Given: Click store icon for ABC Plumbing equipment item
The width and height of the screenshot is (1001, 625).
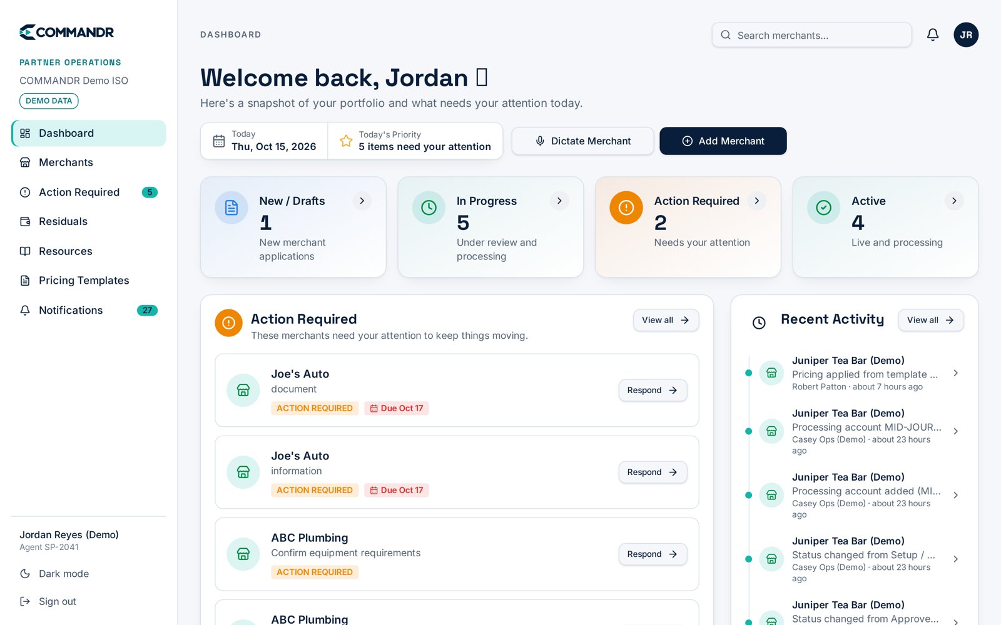Looking at the screenshot, I should click(243, 554).
